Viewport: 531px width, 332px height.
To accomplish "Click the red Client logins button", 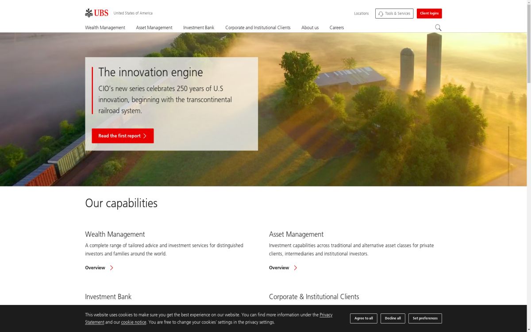I will [429, 13].
